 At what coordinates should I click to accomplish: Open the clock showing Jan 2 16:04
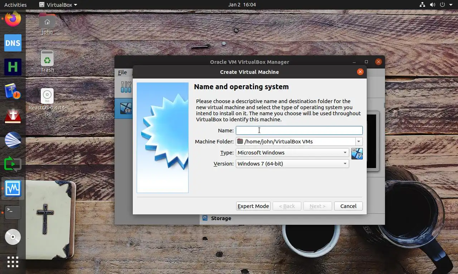242,5
